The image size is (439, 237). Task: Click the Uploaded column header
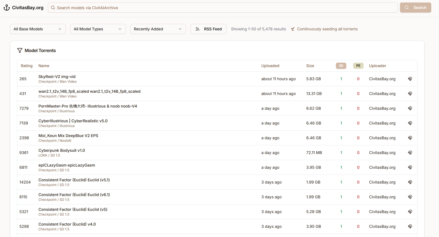click(x=270, y=66)
